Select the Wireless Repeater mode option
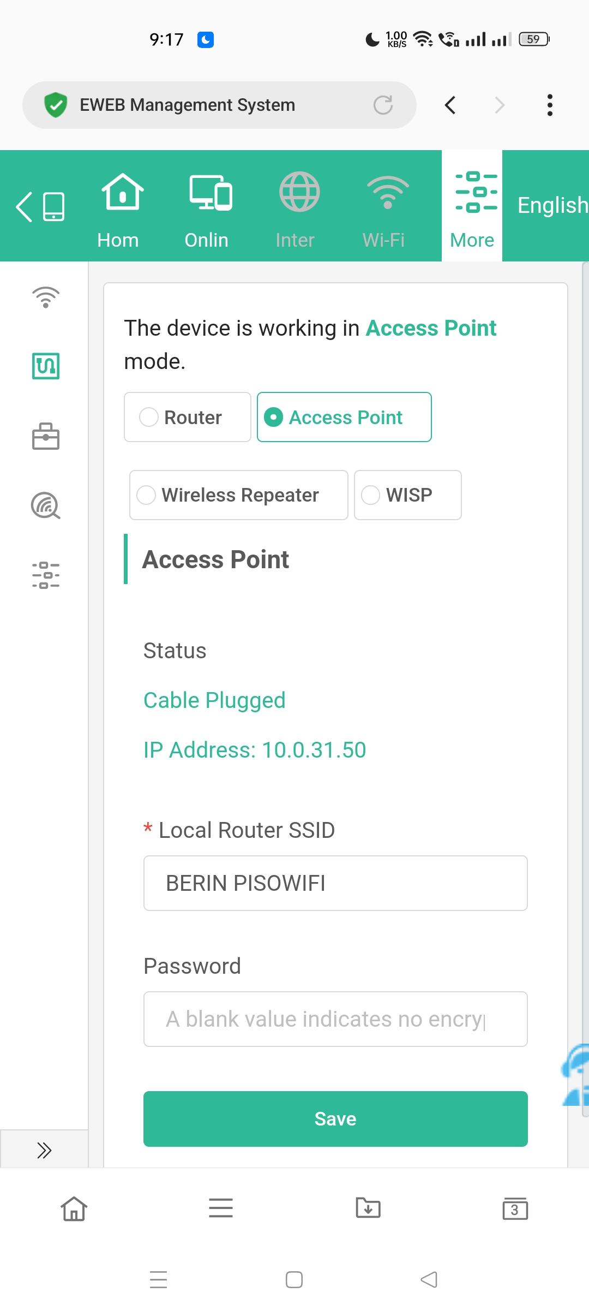 tap(147, 495)
